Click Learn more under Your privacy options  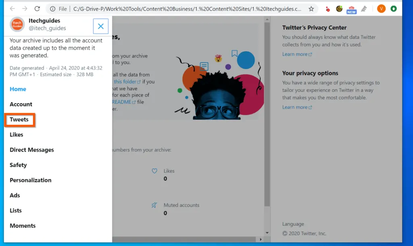tap(294, 107)
